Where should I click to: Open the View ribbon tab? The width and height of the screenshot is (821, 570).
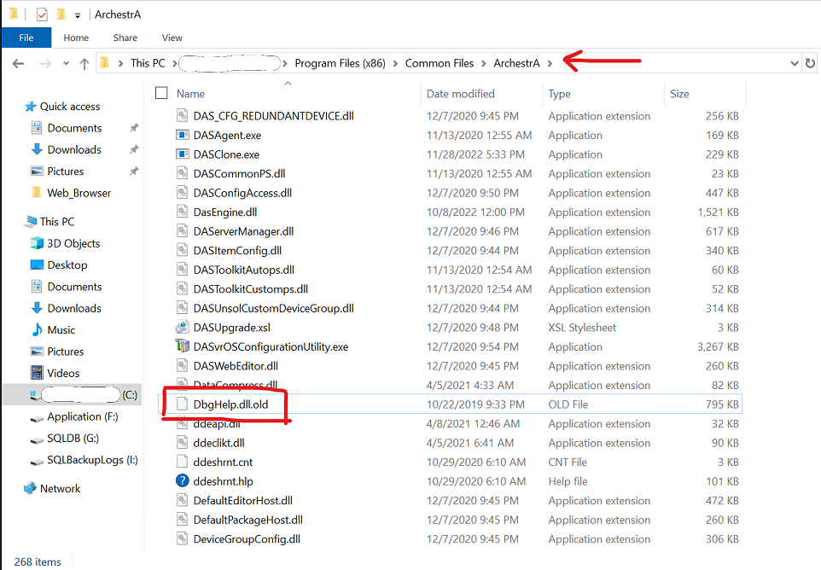pos(172,38)
